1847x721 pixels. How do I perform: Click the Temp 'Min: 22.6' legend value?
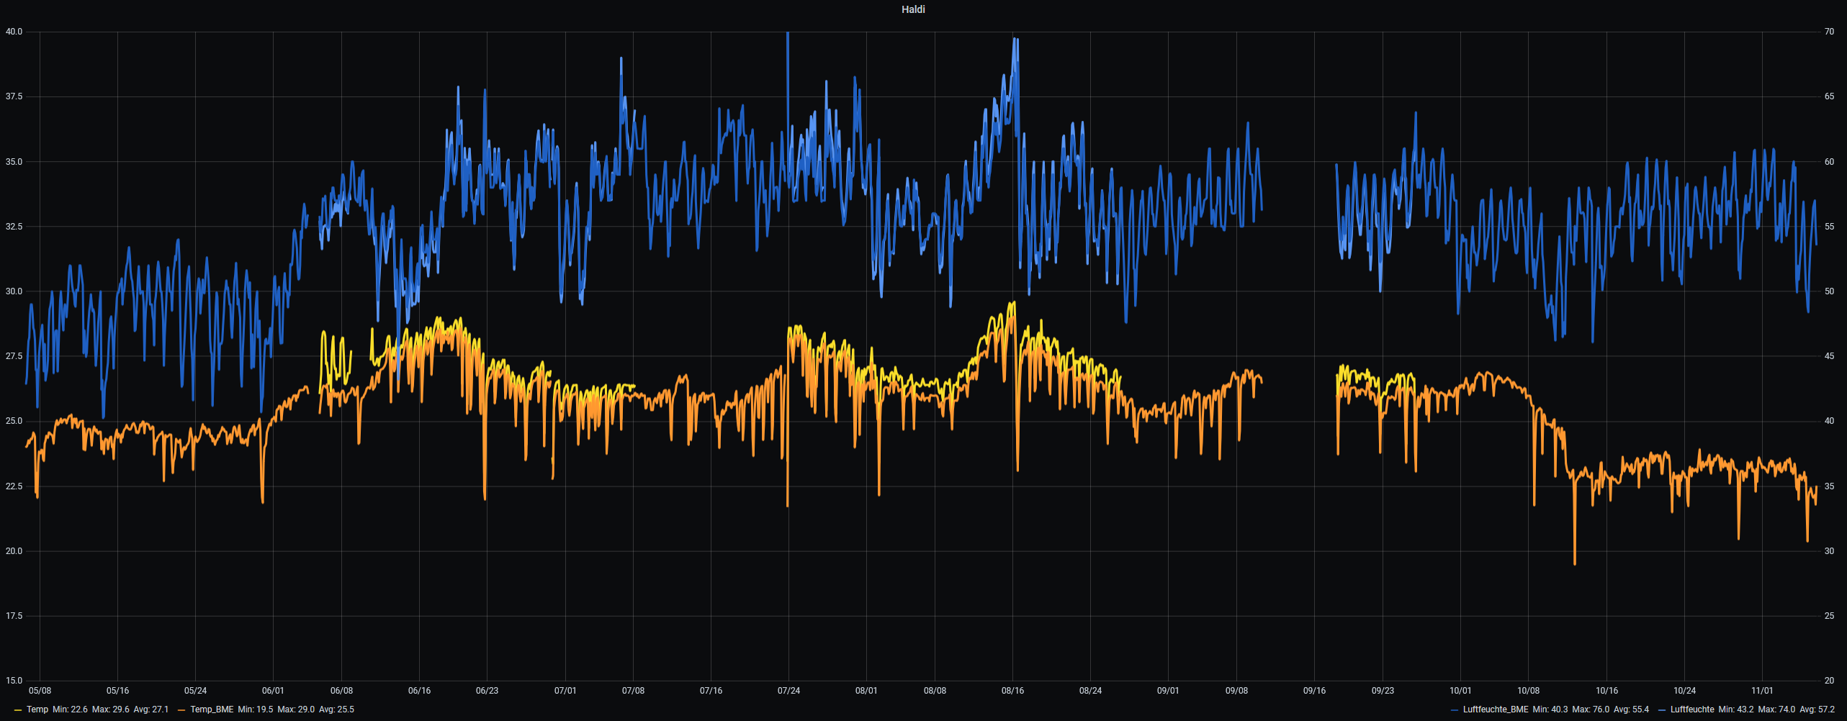[x=71, y=709]
